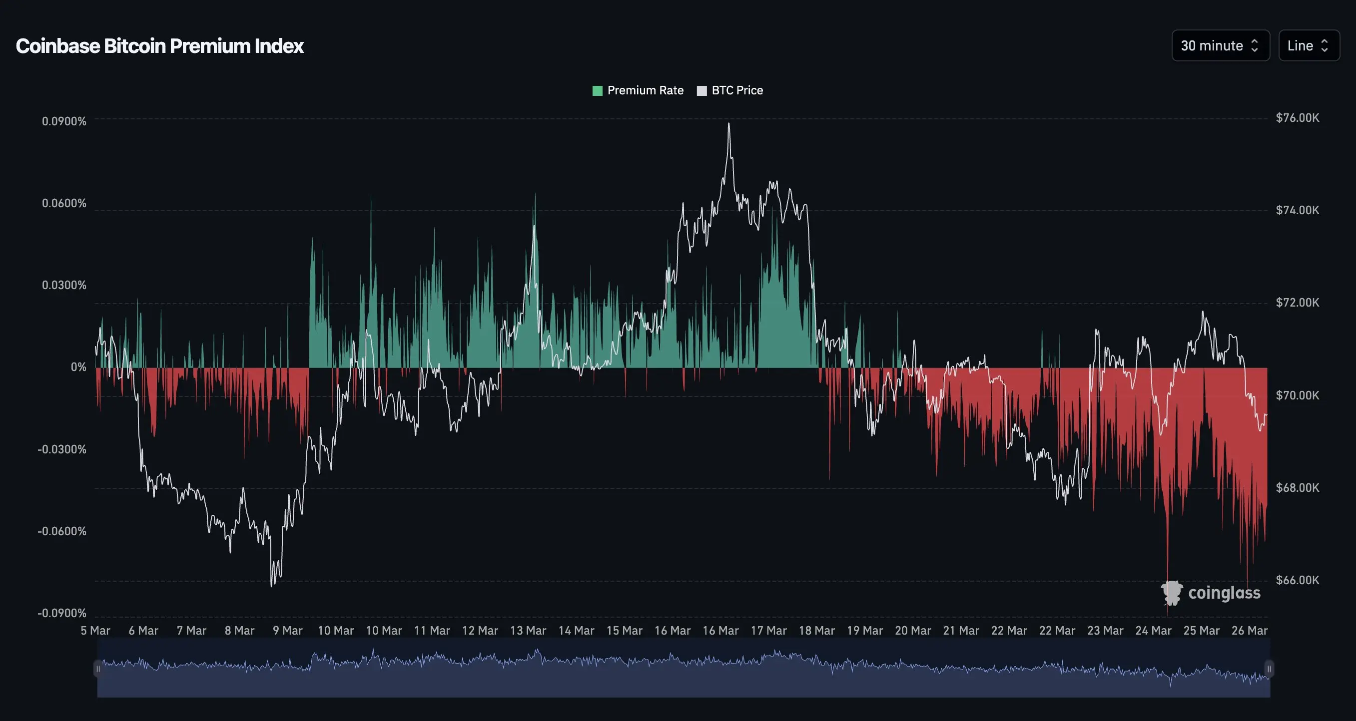Click the coinglass watermark text
This screenshot has width=1356, height=721.
(x=1224, y=593)
